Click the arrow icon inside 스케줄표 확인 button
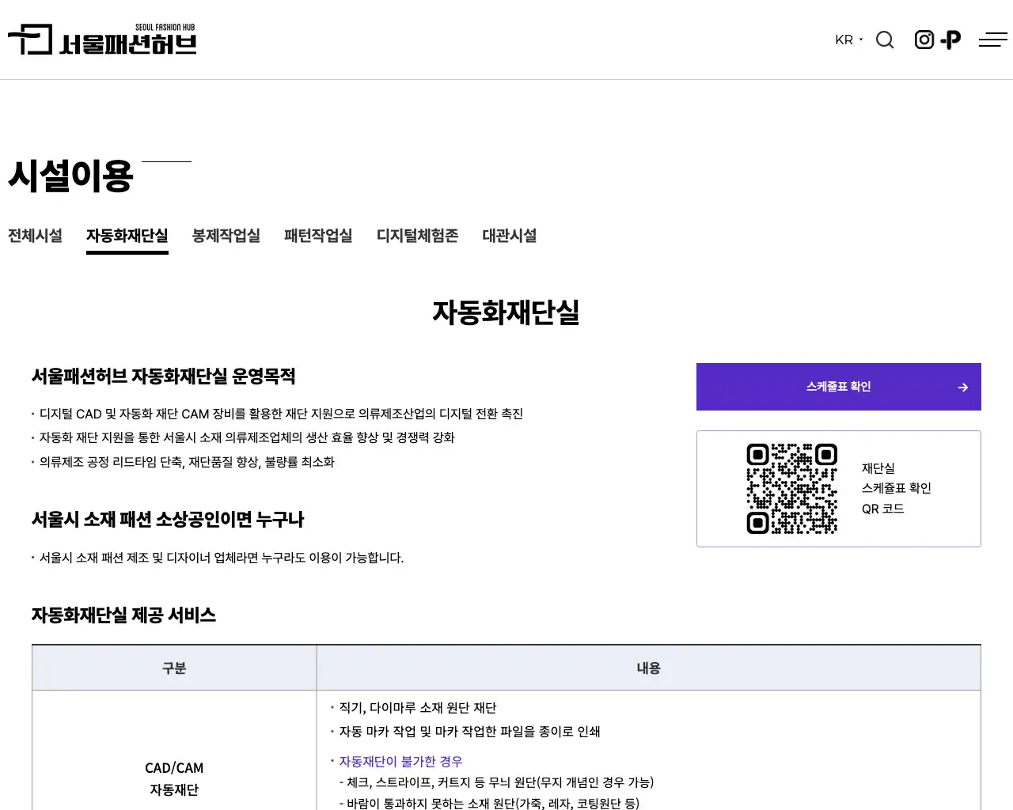Viewport: 1013px width, 810px height. pos(962,387)
